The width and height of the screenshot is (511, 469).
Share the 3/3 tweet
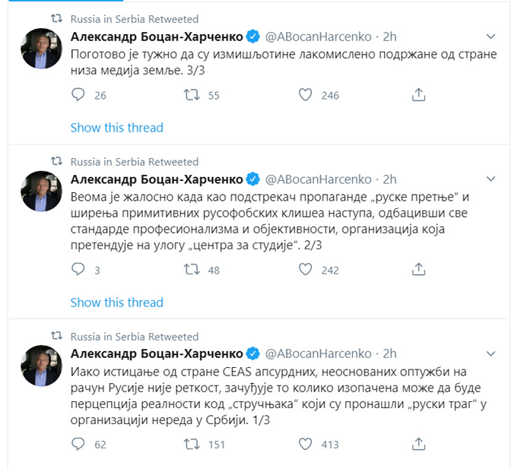tap(418, 95)
